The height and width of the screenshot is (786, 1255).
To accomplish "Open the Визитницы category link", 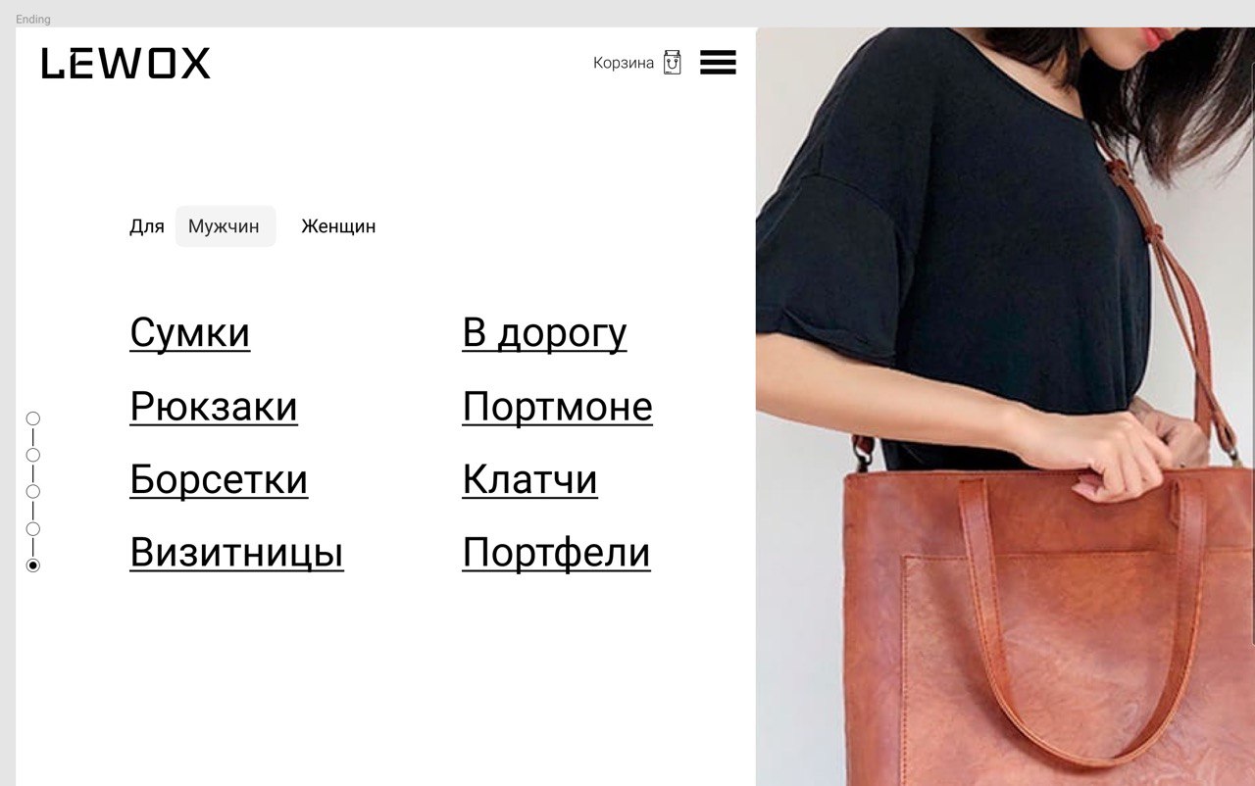I will 236,554.
